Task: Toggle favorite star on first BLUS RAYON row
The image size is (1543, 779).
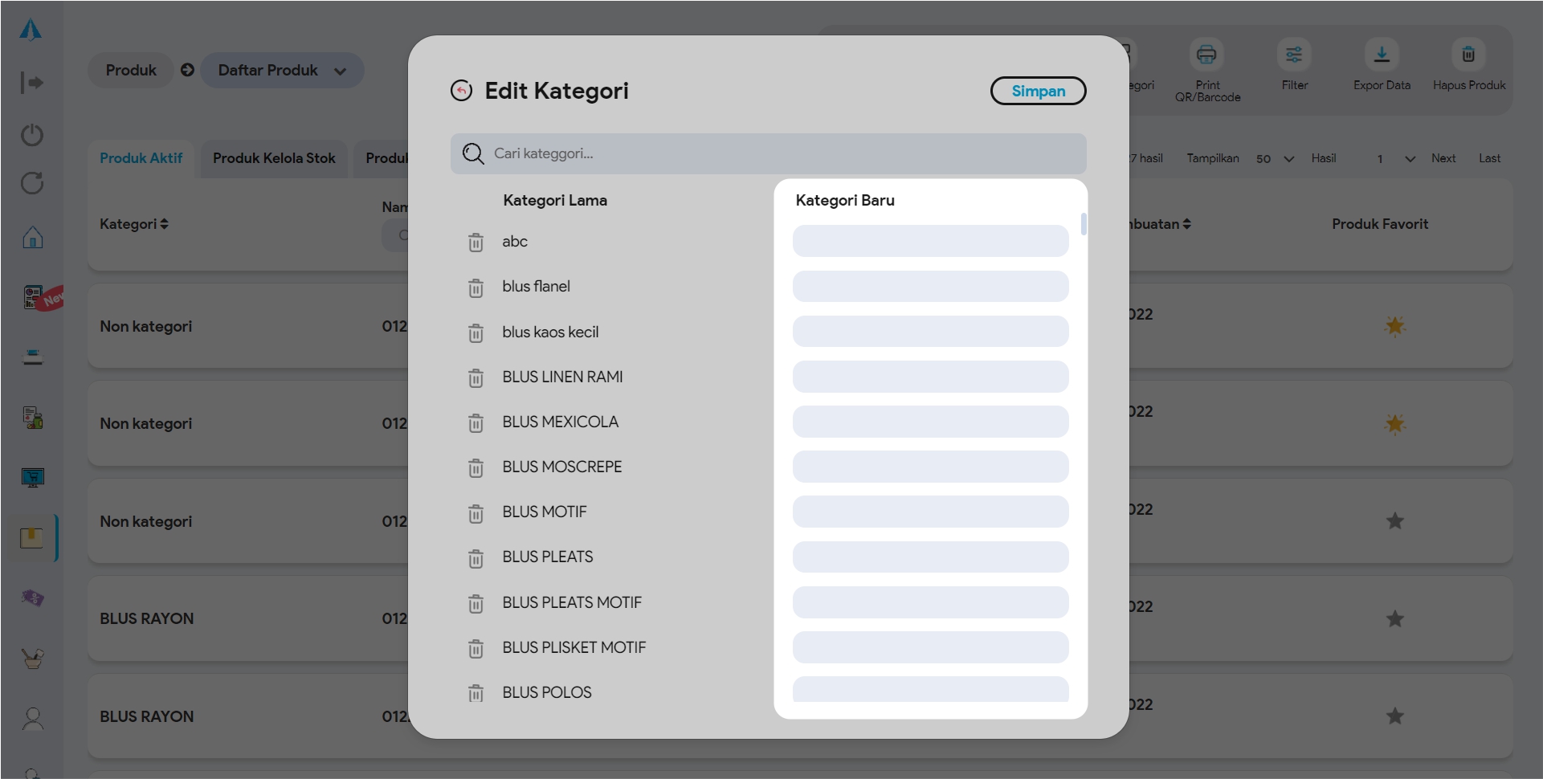Action: (1394, 618)
